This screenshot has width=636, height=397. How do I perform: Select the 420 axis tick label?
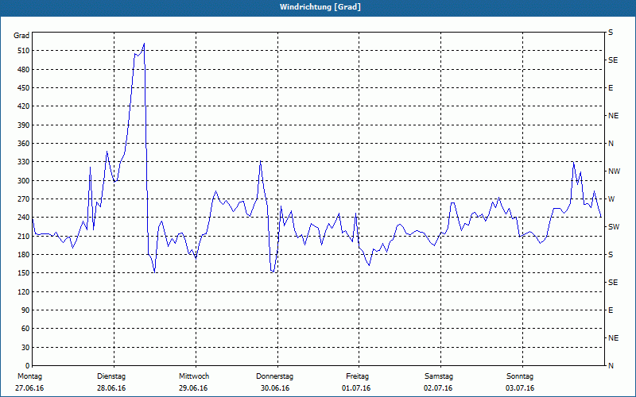pos(24,106)
